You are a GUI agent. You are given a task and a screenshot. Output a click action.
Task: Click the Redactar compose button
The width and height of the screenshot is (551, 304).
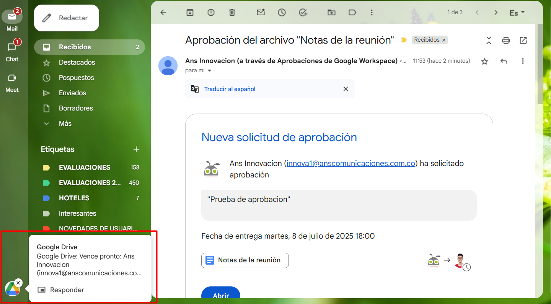[67, 18]
